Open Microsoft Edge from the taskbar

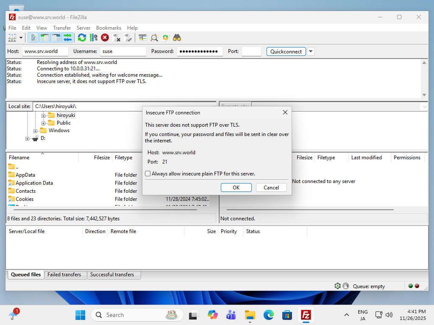tap(268, 315)
